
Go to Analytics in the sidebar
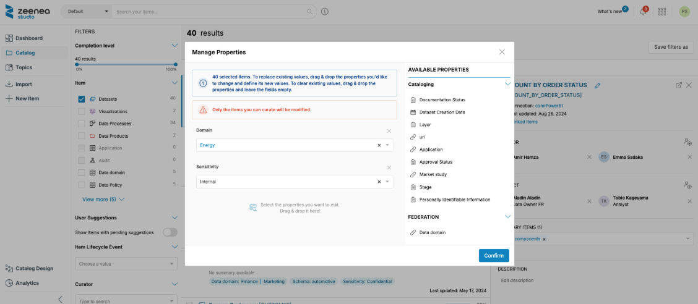(x=27, y=283)
